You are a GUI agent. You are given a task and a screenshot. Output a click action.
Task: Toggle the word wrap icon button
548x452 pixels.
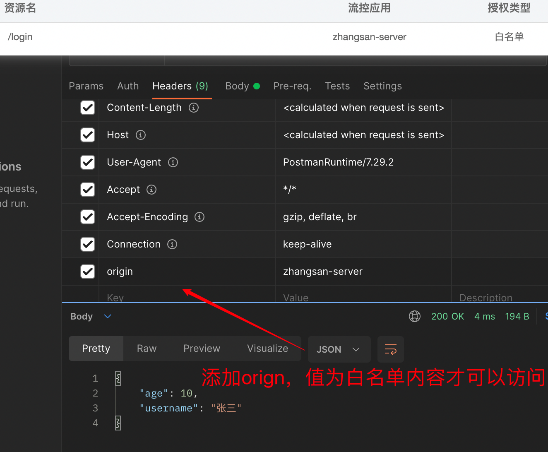[390, 349]
